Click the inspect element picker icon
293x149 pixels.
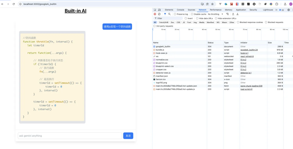coord(155,10)
